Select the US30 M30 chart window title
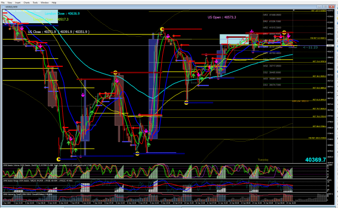The width and height of the screenshot is (338, 208). (11, 7)
